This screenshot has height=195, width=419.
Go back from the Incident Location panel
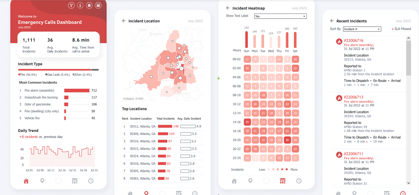pos(124,21)
